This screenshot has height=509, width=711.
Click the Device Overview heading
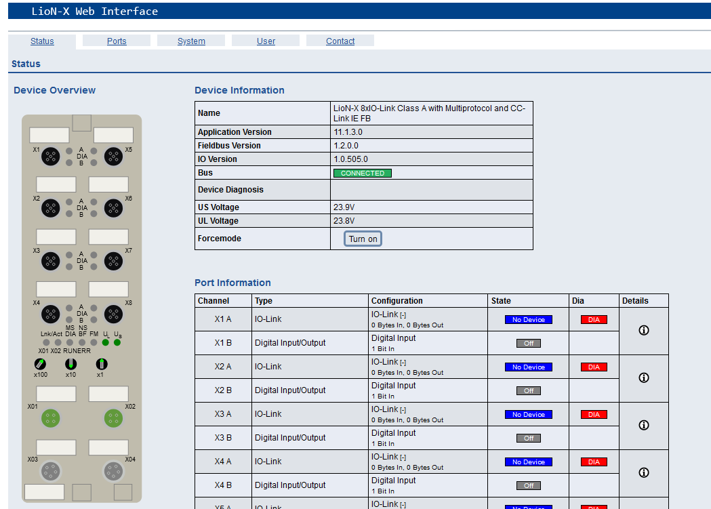coord(54,90)
